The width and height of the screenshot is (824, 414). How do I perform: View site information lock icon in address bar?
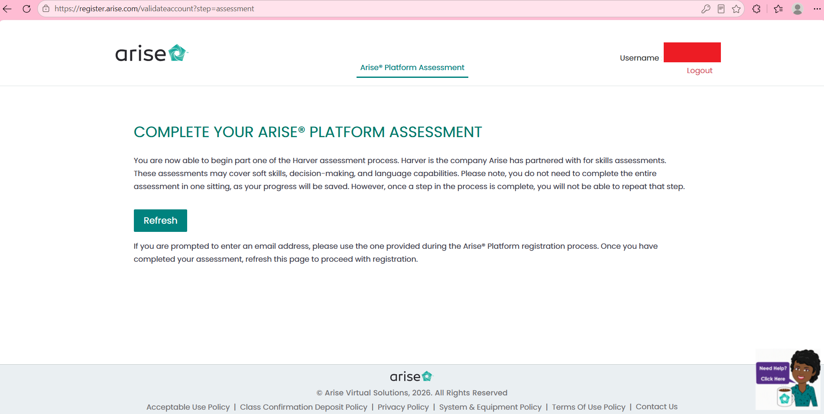coord(46,9)
